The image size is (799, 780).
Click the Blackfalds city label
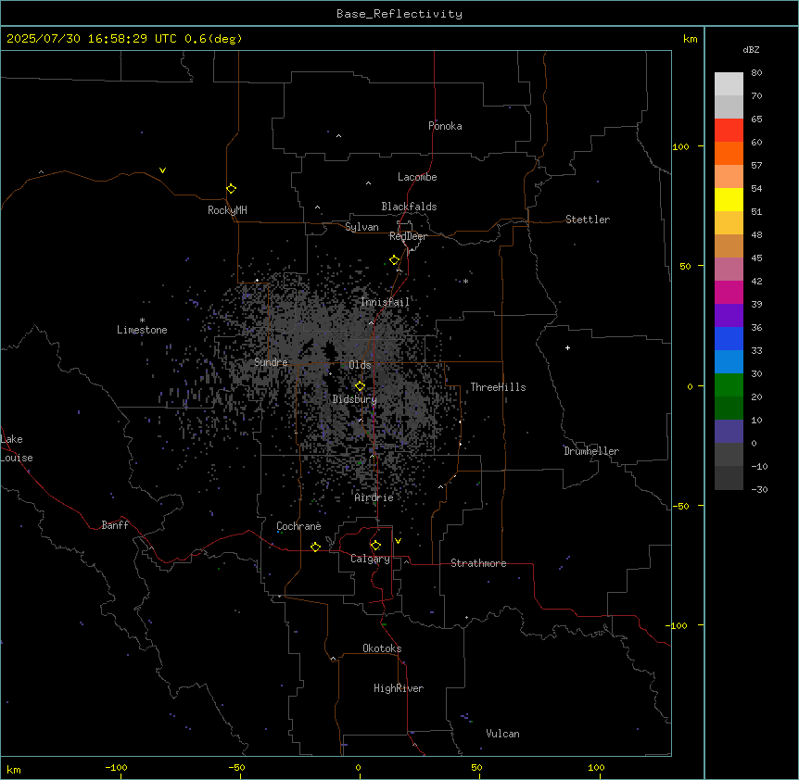point(409,207)
